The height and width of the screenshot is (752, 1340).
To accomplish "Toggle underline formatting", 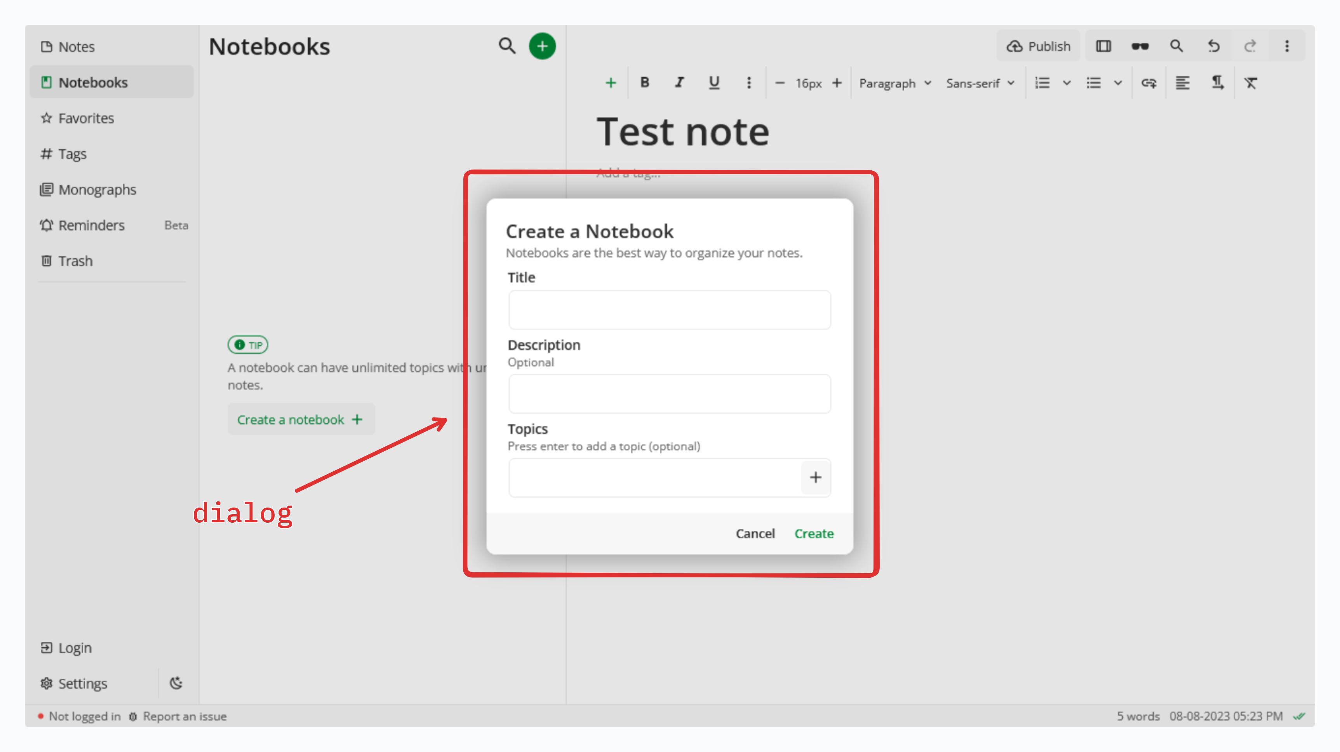I will coord(714,83).
